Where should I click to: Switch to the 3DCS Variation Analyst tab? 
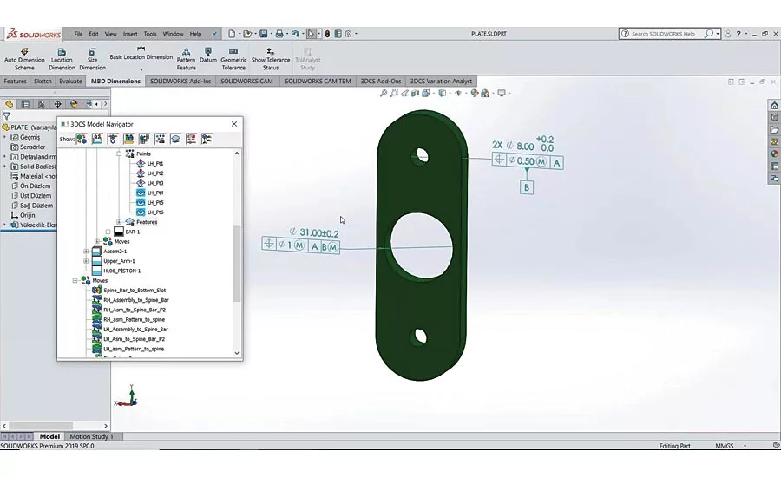(441, 82)
